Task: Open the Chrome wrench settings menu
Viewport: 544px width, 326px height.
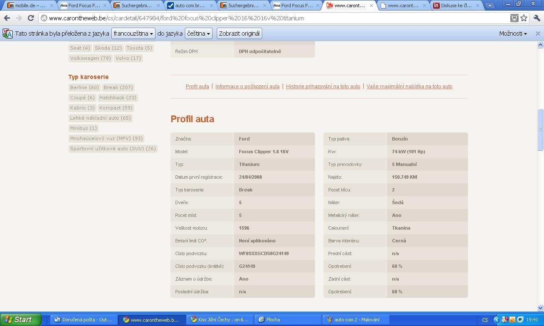Action: tap(536, 18)
